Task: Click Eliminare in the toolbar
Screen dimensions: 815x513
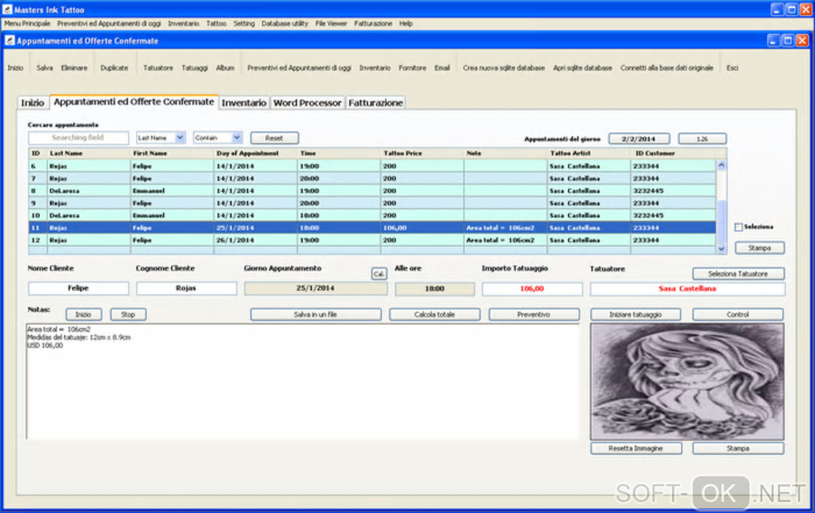Action: click(74, 68)
